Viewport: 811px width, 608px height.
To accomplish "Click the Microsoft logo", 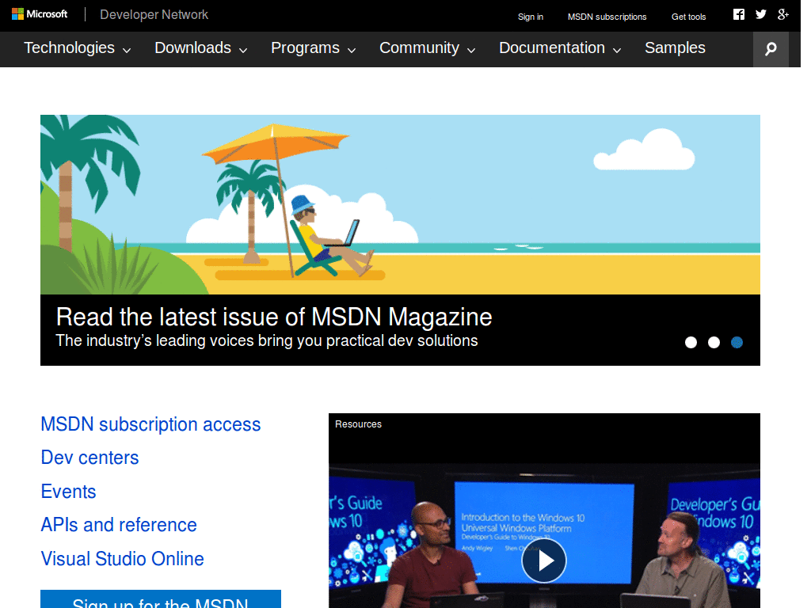I will (x=40, y=13).
